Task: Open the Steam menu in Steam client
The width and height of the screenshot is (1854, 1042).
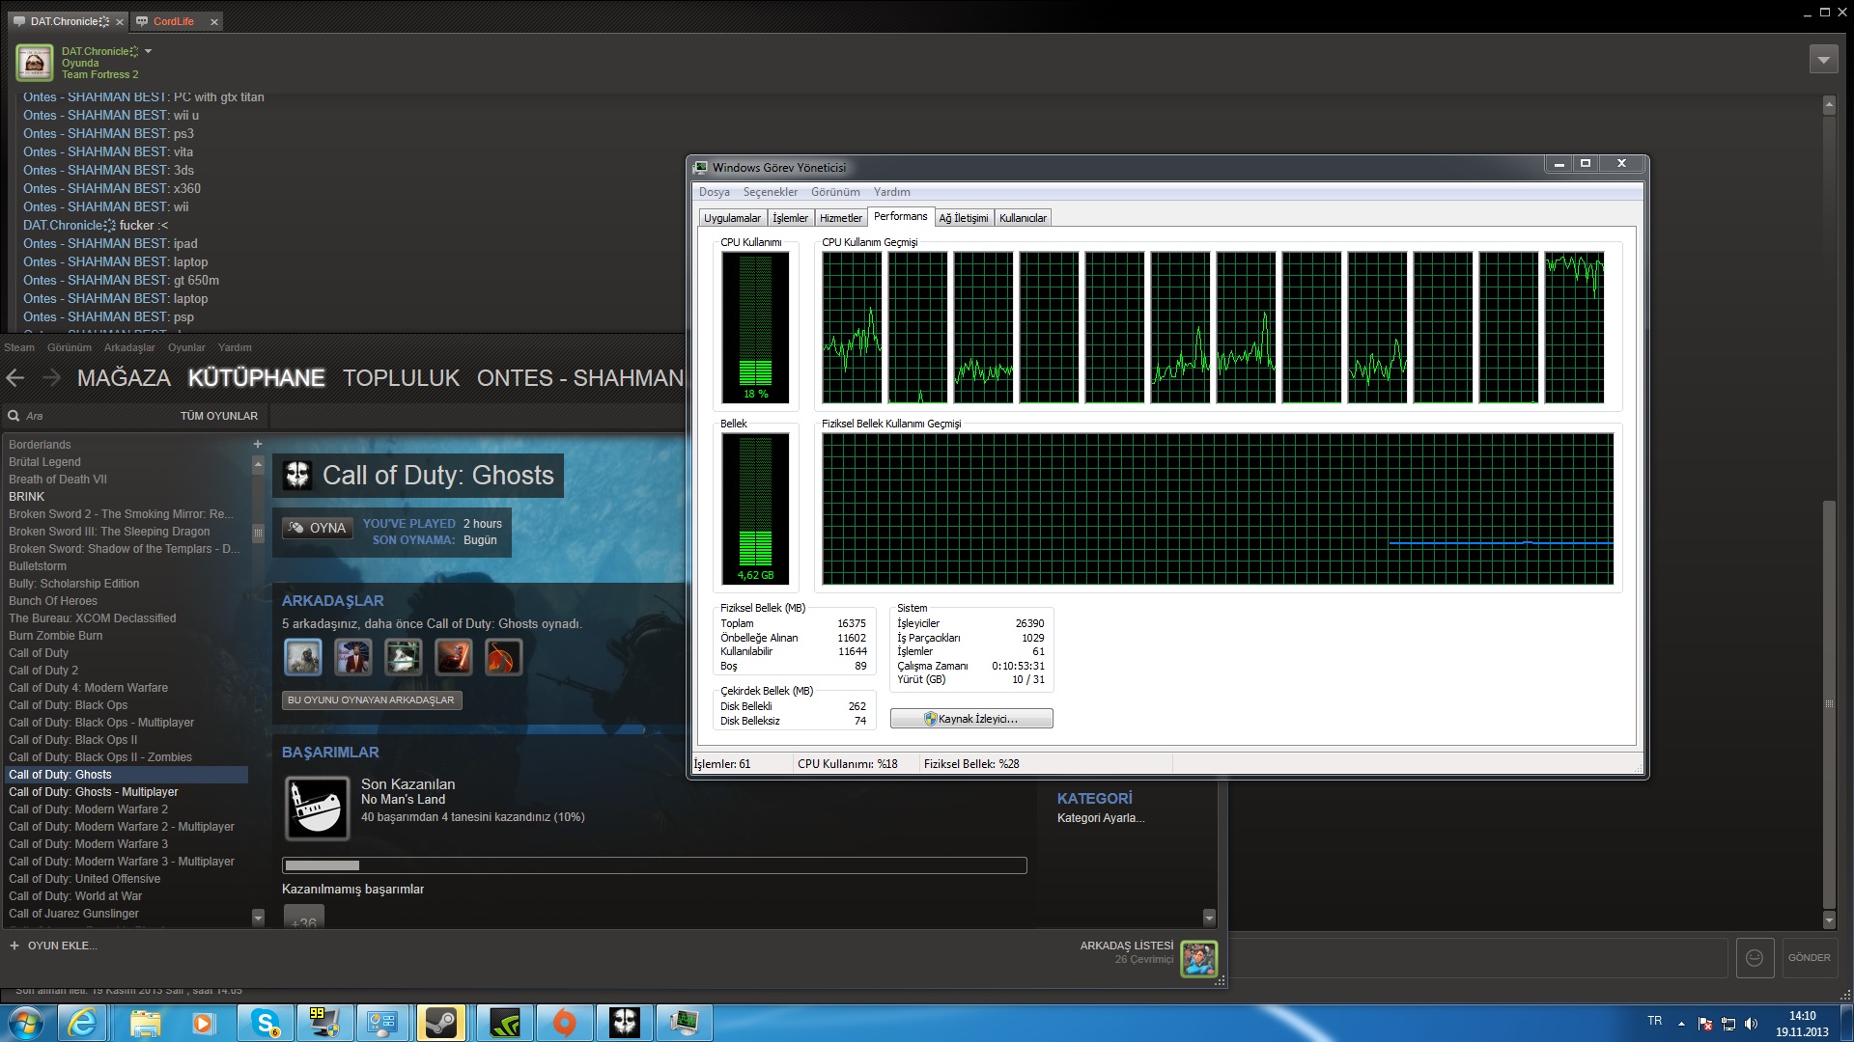Action: (19, 347)
